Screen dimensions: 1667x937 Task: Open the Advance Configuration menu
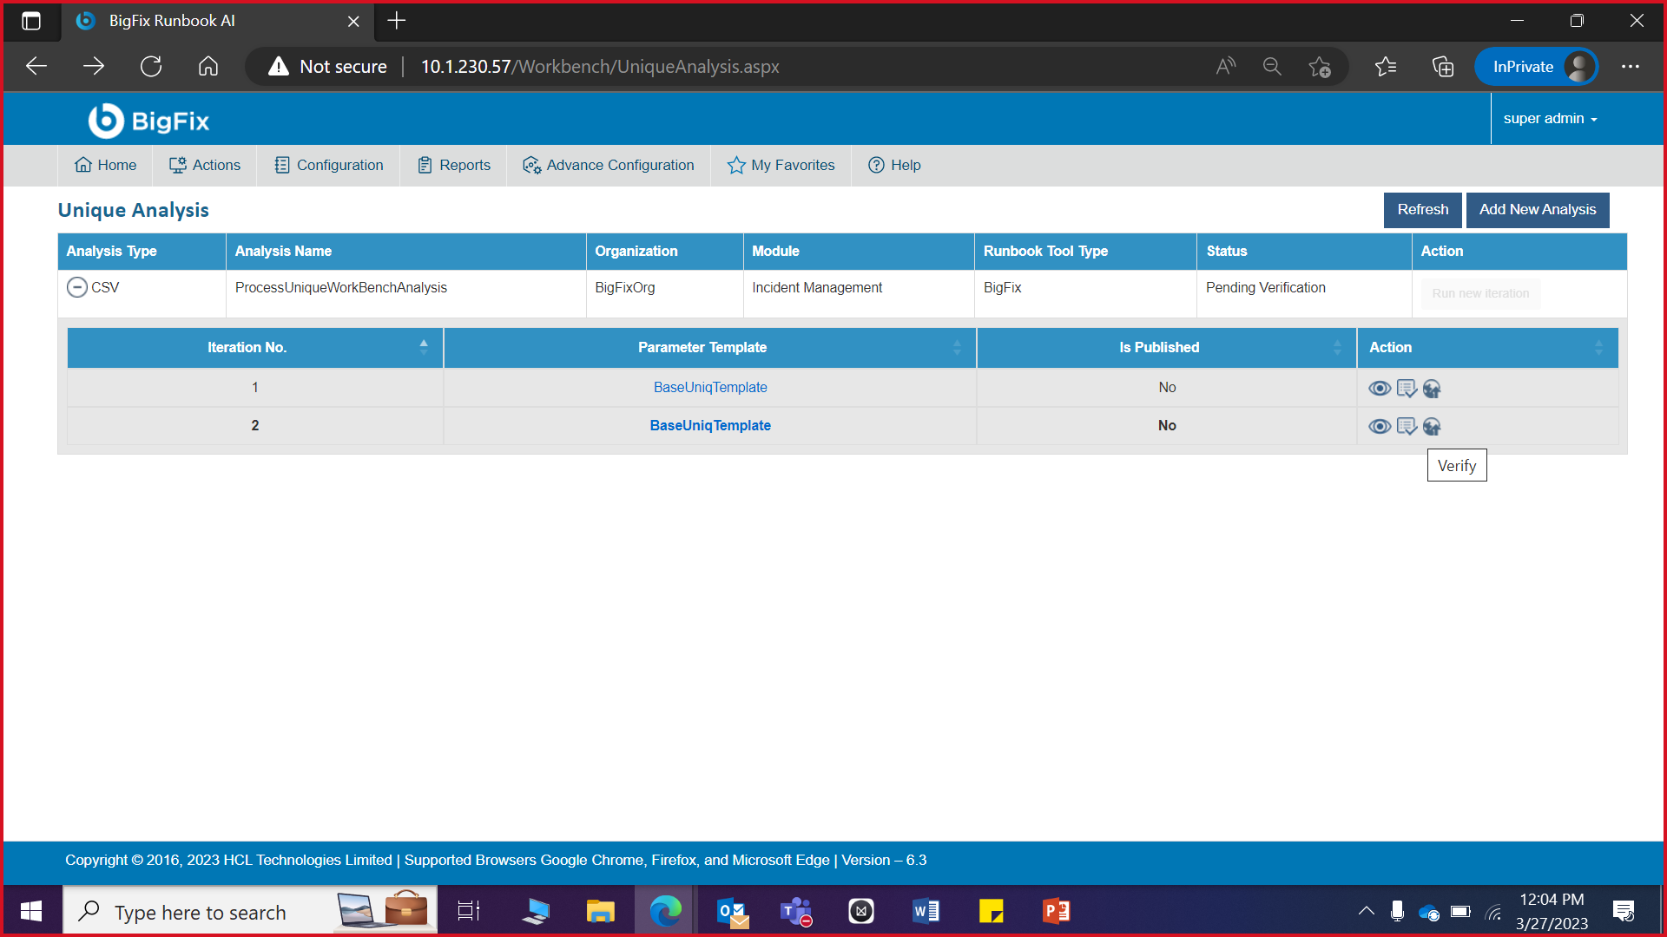pyautogui.click(x=608, y=165)
